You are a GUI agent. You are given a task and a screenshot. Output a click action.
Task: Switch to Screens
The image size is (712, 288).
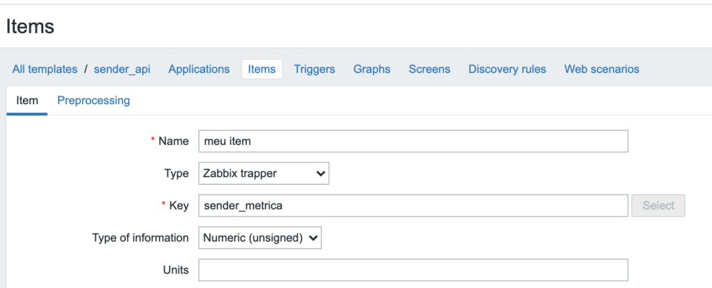[x=429, y=69]
